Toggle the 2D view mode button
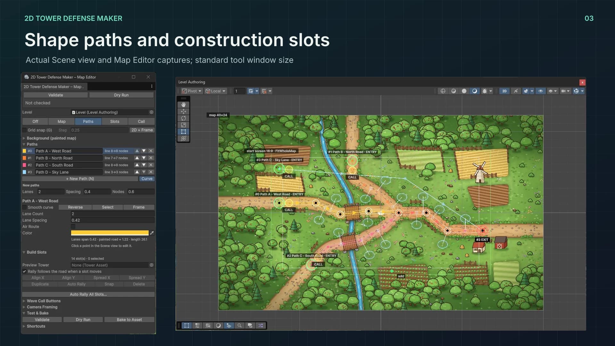 pos(504,91)
